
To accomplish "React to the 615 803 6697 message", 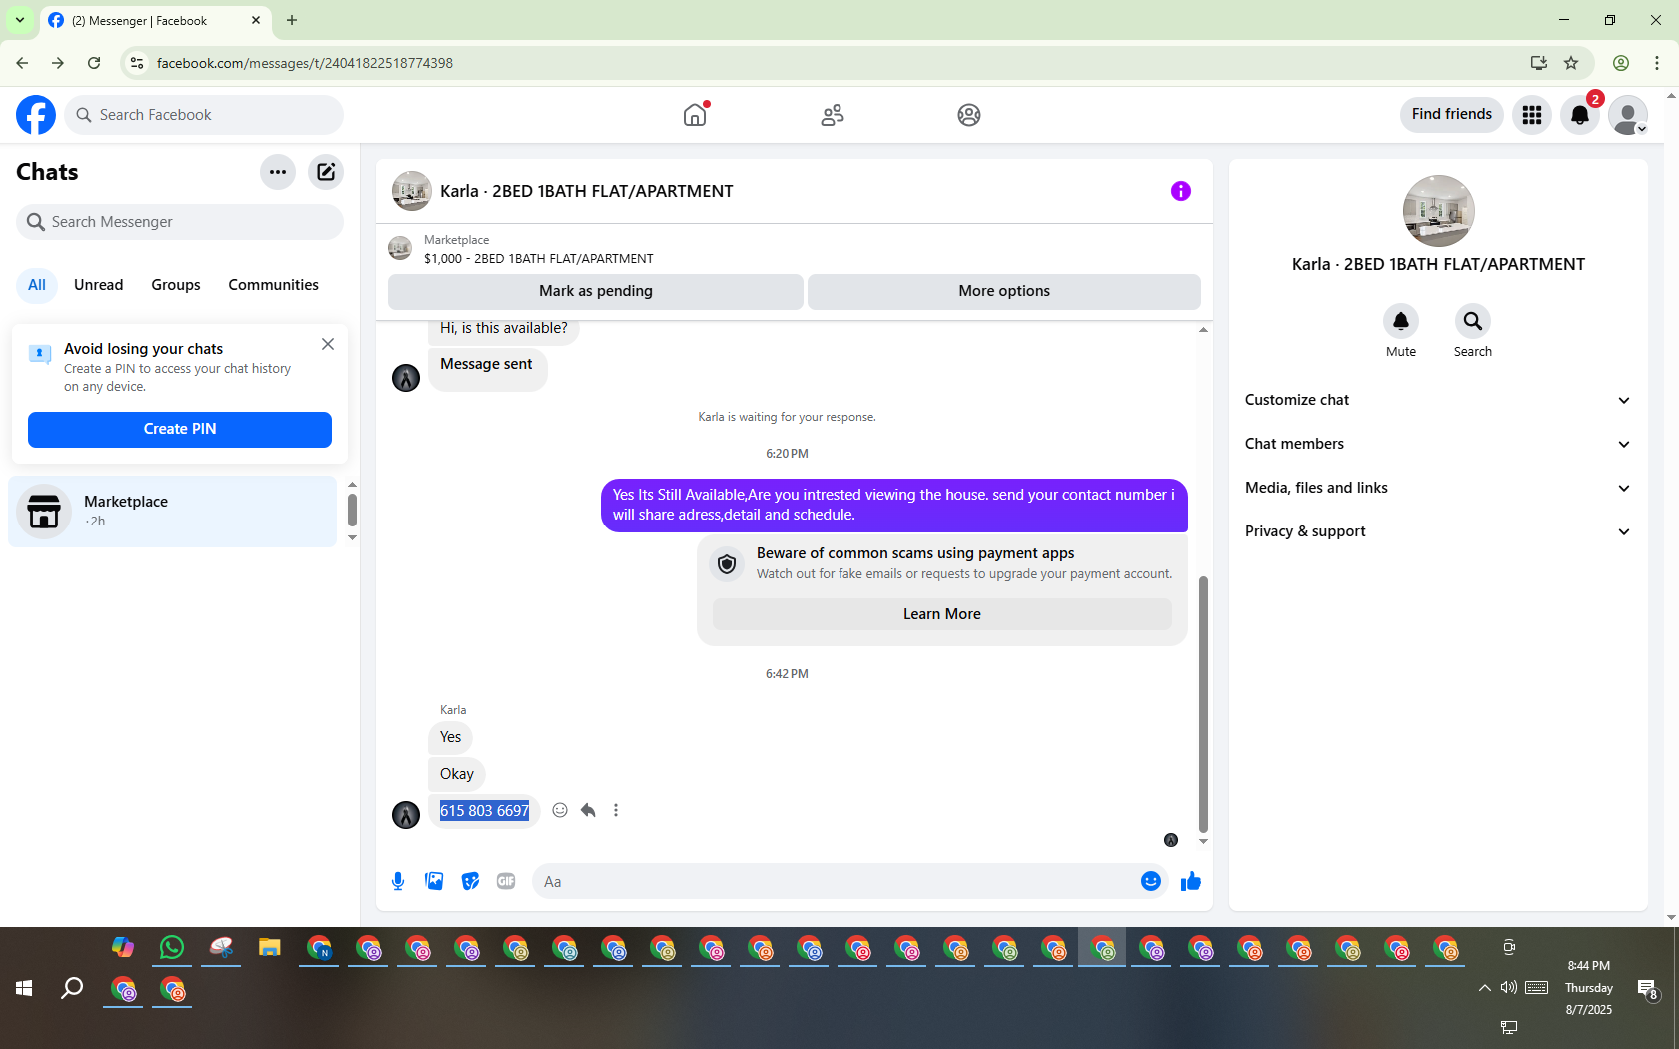I will 560,810.
